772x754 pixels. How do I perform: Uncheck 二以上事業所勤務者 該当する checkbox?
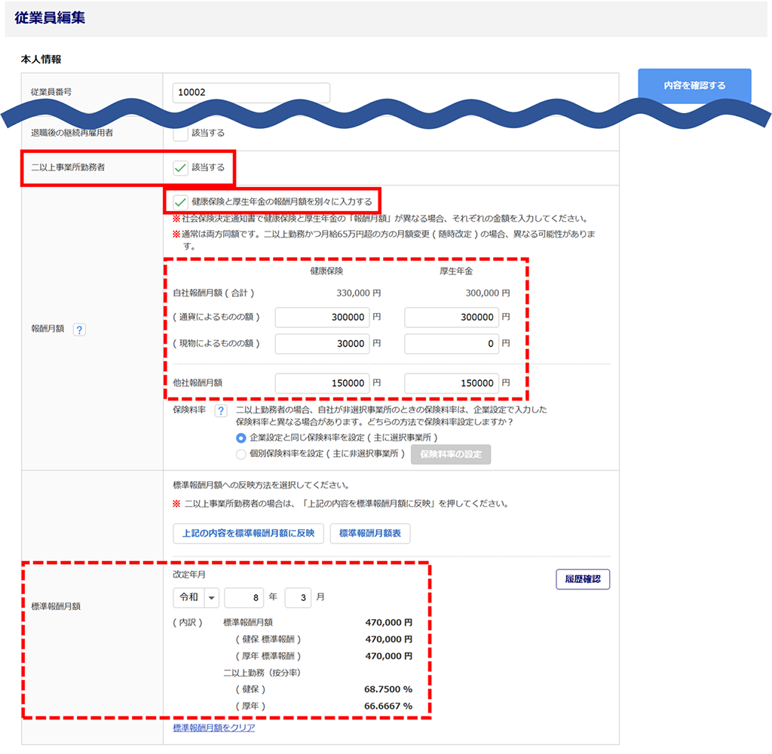(180, 167)
